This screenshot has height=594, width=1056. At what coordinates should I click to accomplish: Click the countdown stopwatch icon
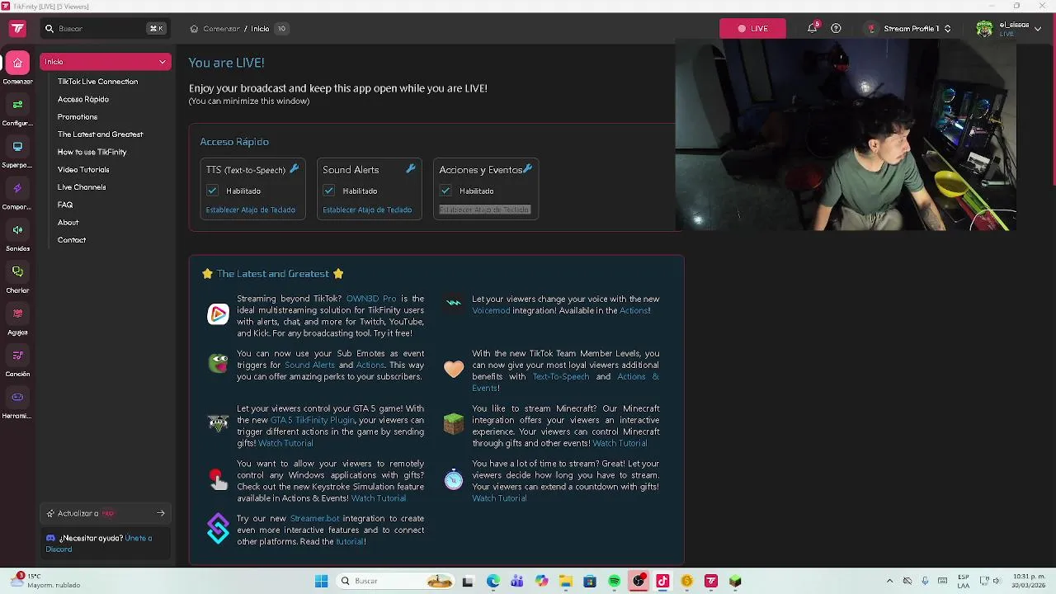(x=454, y=479)
